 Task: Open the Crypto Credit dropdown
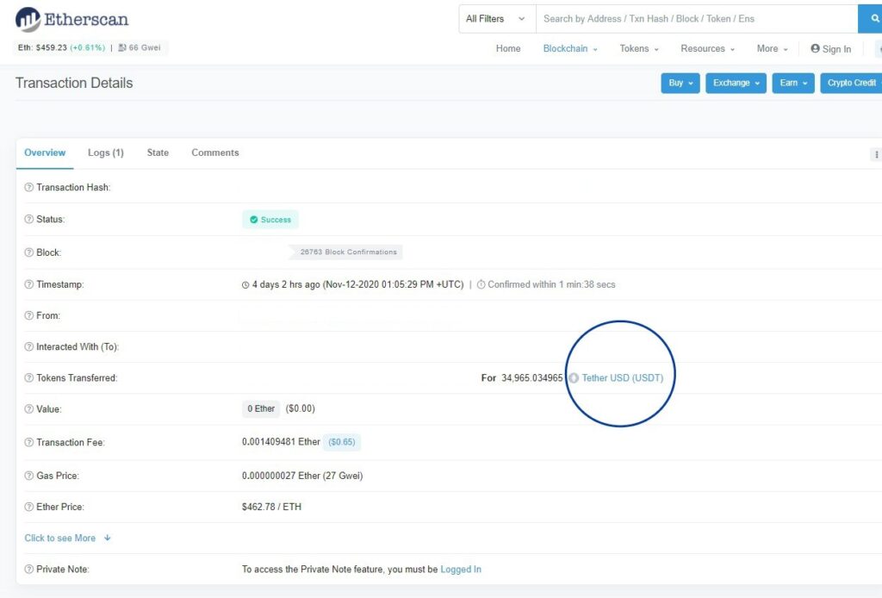point(851,84)
